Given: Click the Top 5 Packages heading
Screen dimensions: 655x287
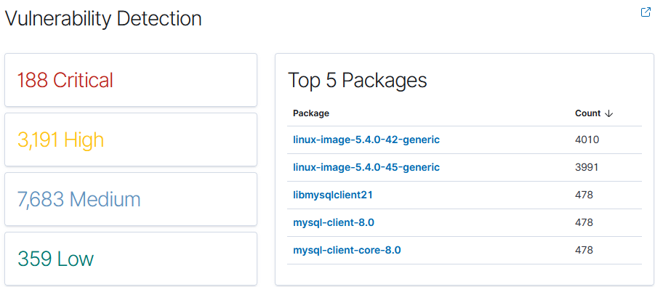Looking at the screenshot, I should tap(358, 80).
